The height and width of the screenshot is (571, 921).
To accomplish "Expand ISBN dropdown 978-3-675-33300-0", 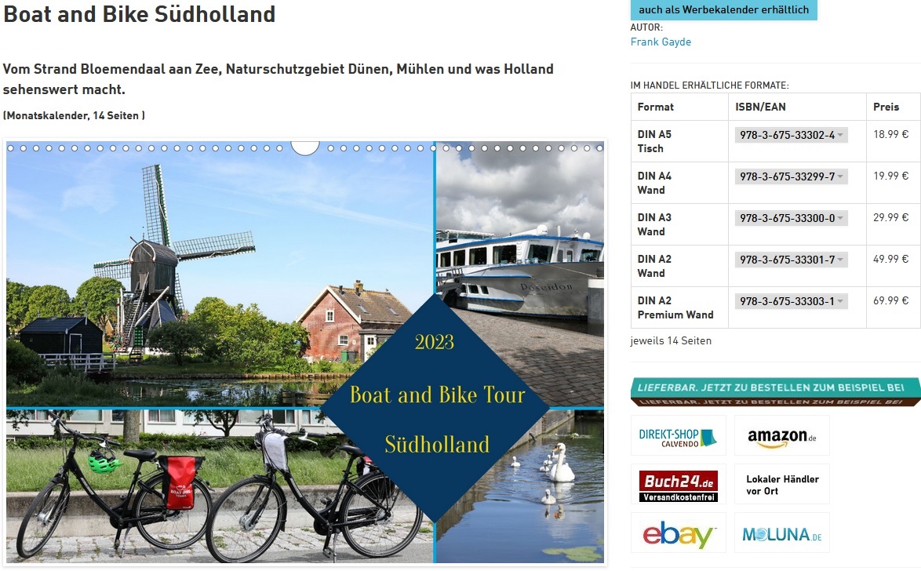I will pyautogui.click(x=791, y=218).
